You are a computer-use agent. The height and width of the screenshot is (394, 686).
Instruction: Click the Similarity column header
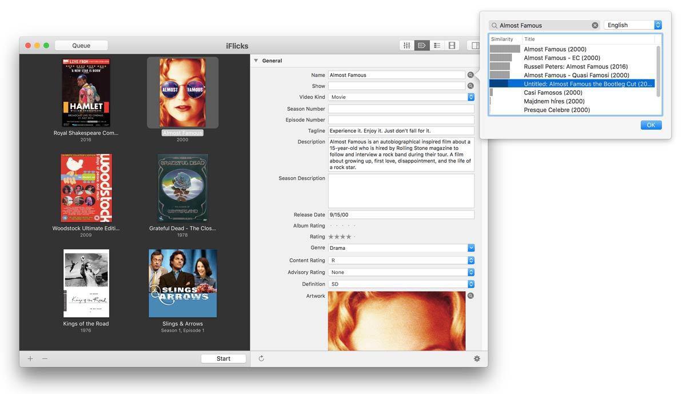[505, 39]
